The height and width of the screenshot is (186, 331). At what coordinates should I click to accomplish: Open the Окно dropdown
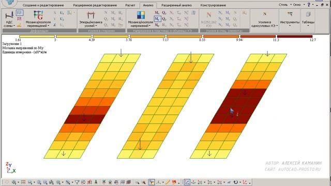point(298,5)
